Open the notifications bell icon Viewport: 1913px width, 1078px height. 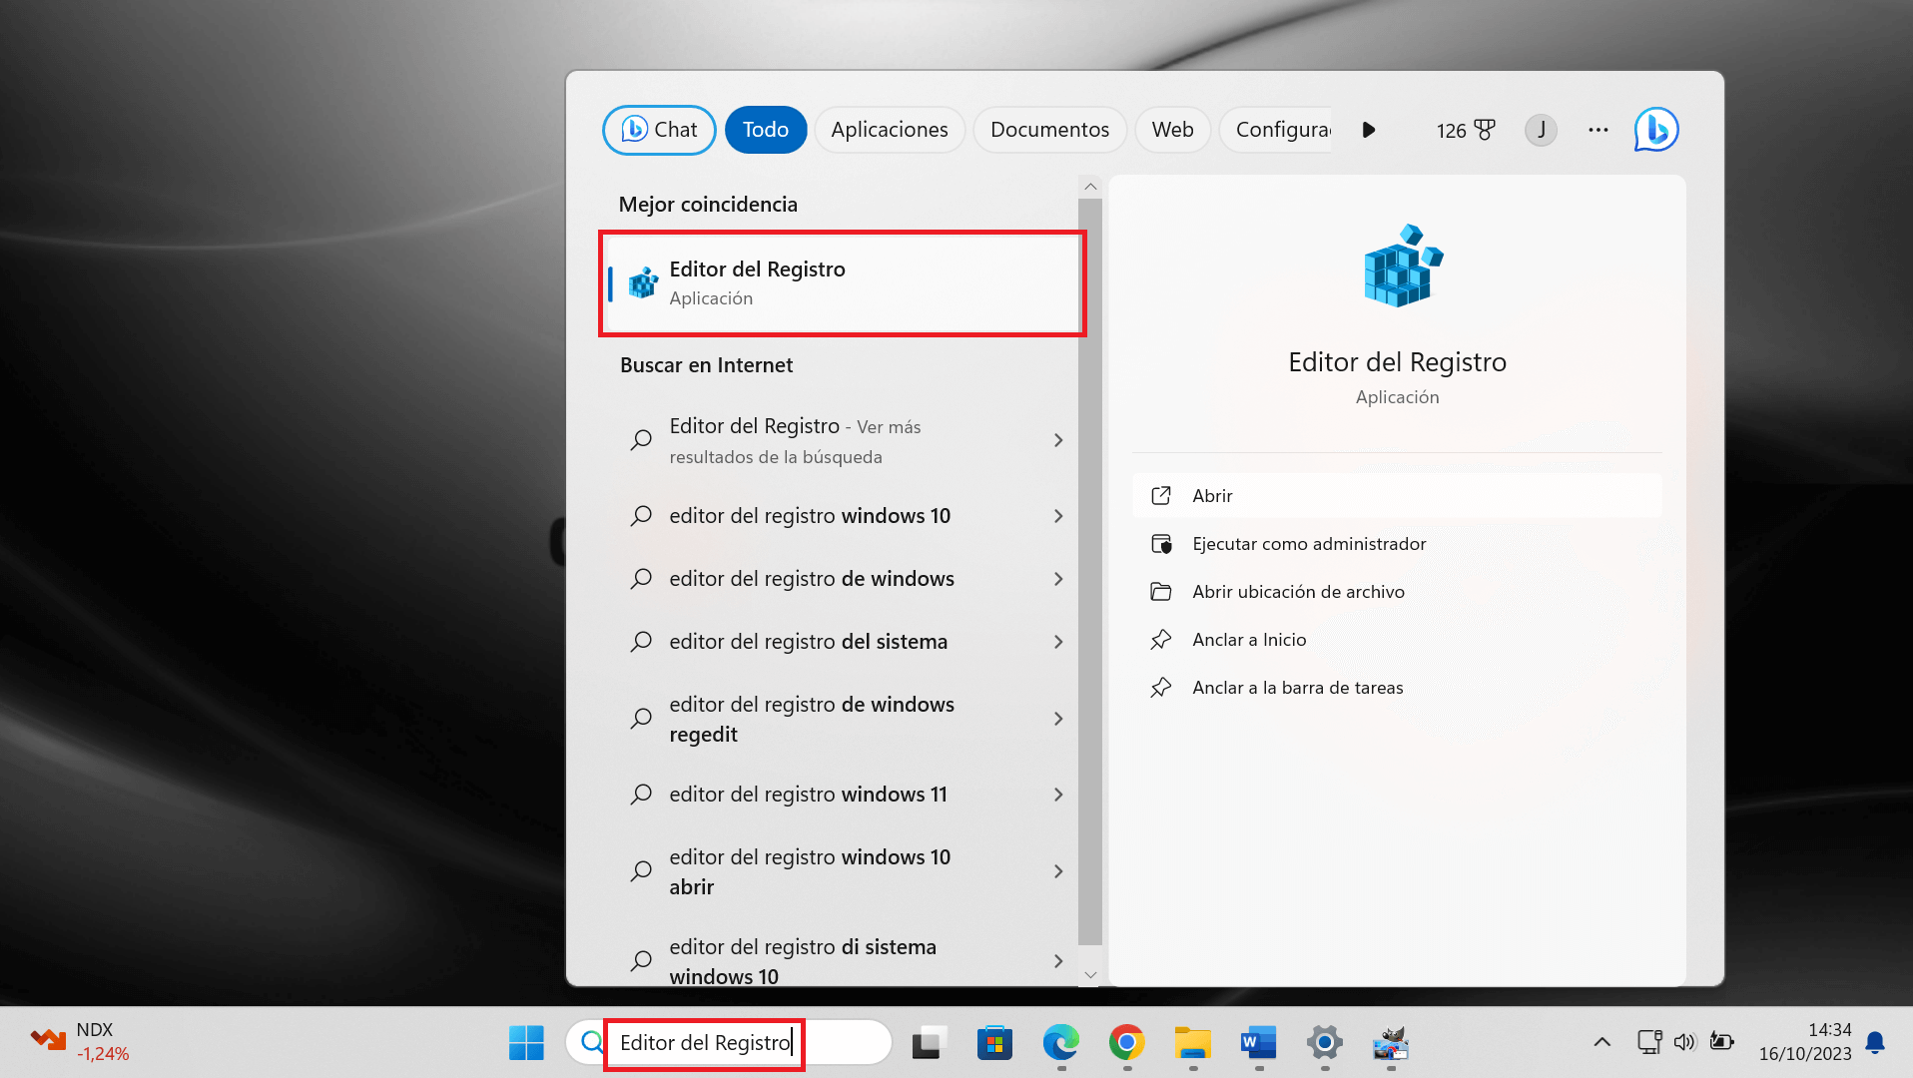pyautogui.click(x=1875, y=1043)
